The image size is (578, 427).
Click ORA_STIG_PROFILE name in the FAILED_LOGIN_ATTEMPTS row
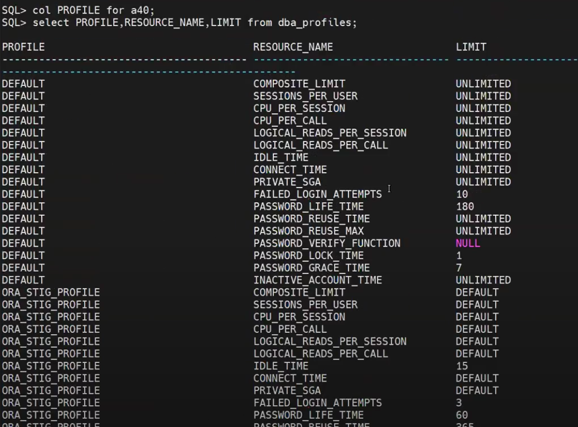coord(51,403)
